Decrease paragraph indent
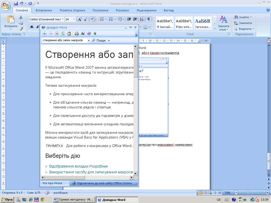The height and width of the screenshot is (203, 271). (x=129, y=19)
